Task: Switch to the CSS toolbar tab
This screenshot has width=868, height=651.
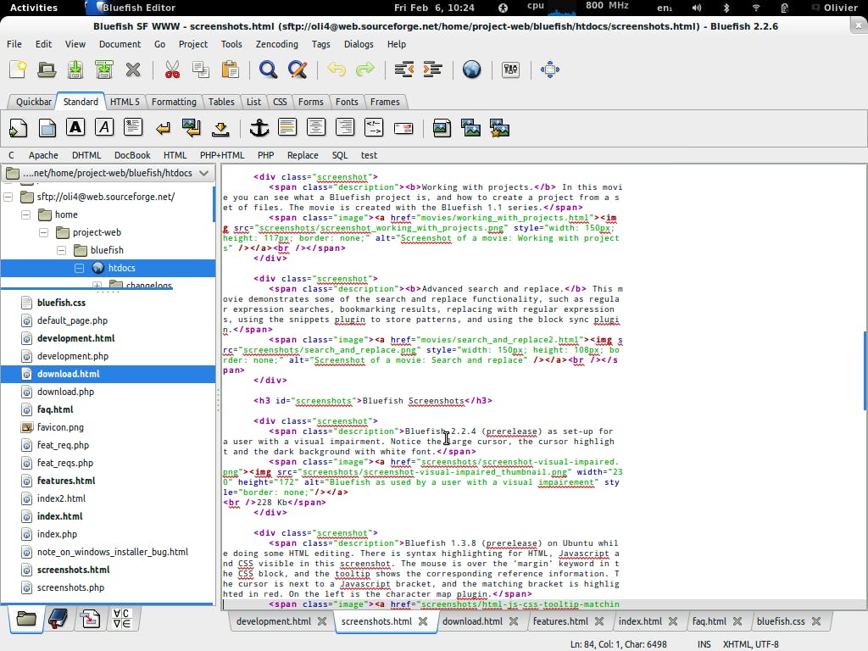Action: tap(280, 101)
